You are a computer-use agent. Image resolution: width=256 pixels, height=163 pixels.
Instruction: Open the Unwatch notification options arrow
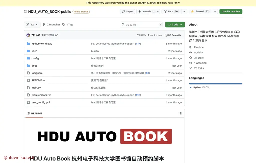[158, 11]
